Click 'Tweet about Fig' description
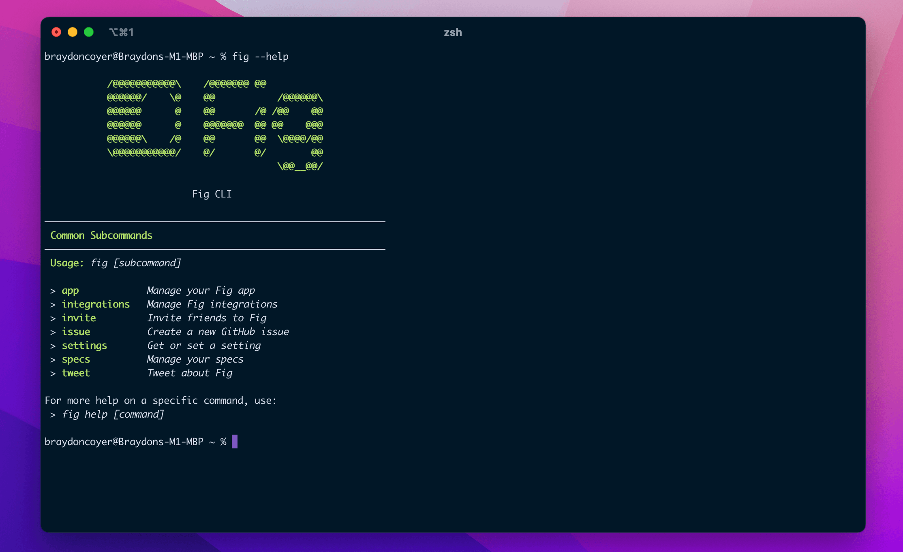This screenshot has width=903, height=552. [190, 373]
